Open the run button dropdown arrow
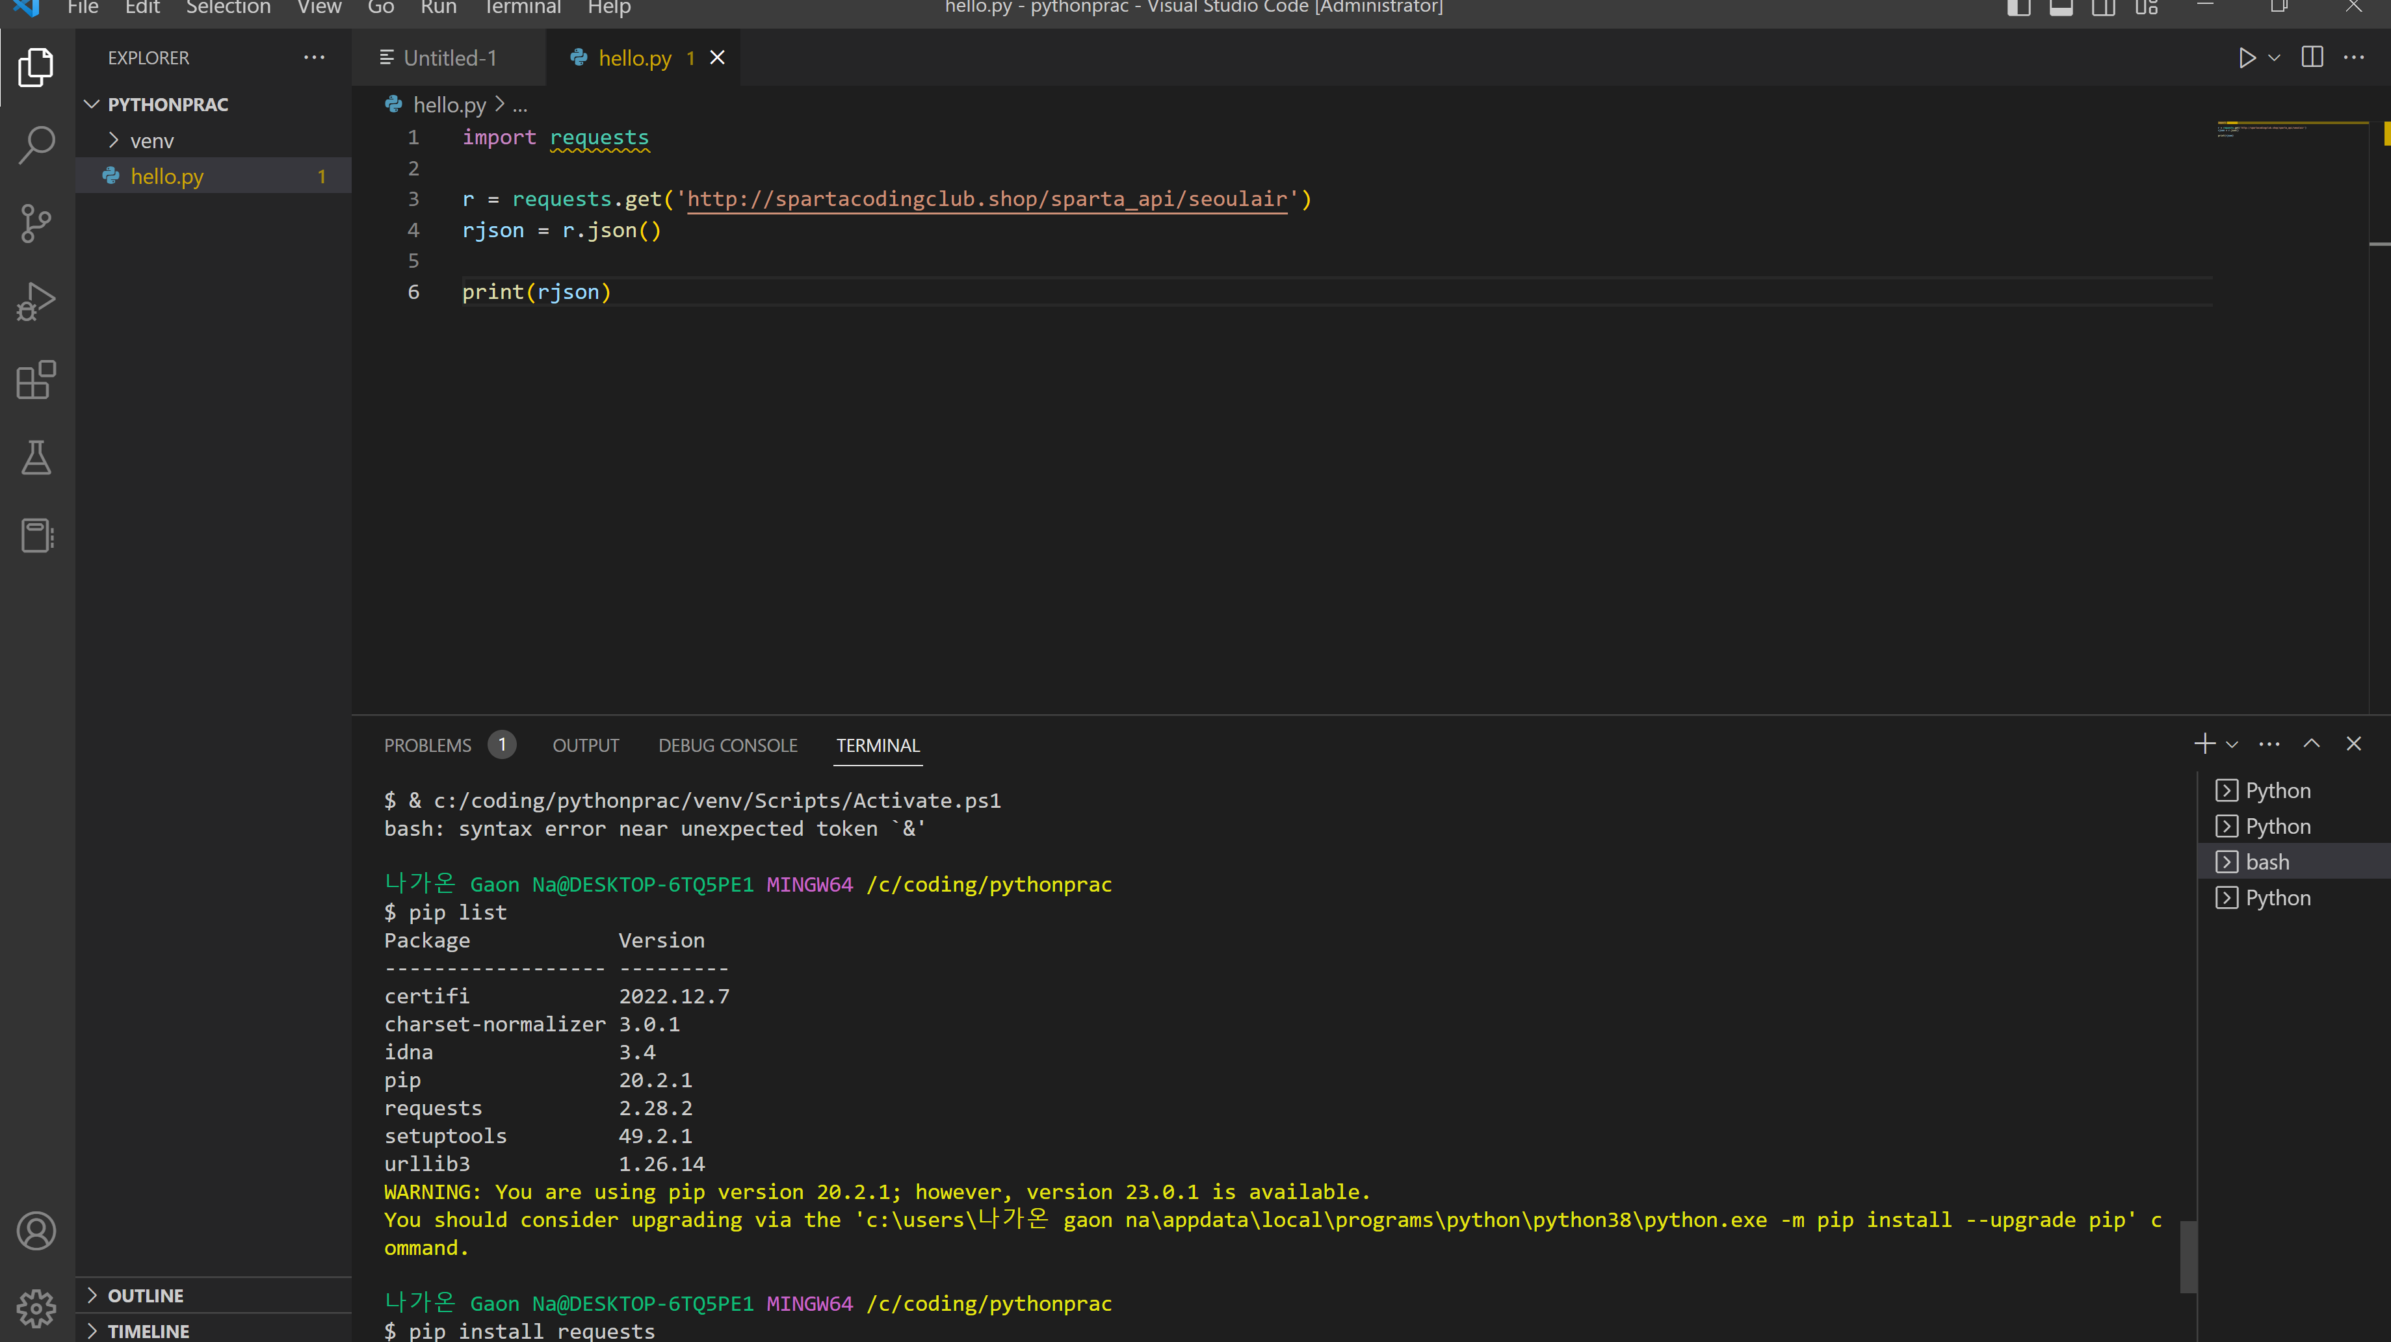Image resolution: width=2391 pixels, height=1342 pixels. pyautogui.click(x=2274, y=58)
